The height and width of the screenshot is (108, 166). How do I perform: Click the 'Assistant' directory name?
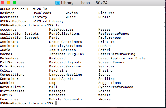click(9, 42)
